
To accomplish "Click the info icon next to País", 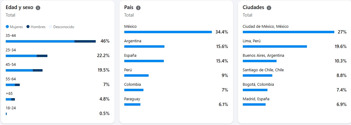I will [138, 8].
